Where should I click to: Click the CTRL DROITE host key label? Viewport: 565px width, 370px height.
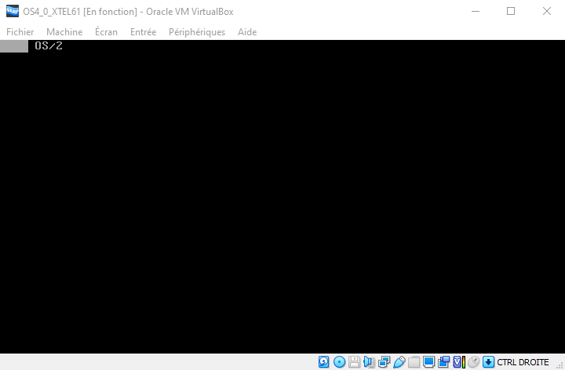tap(523, 362)
